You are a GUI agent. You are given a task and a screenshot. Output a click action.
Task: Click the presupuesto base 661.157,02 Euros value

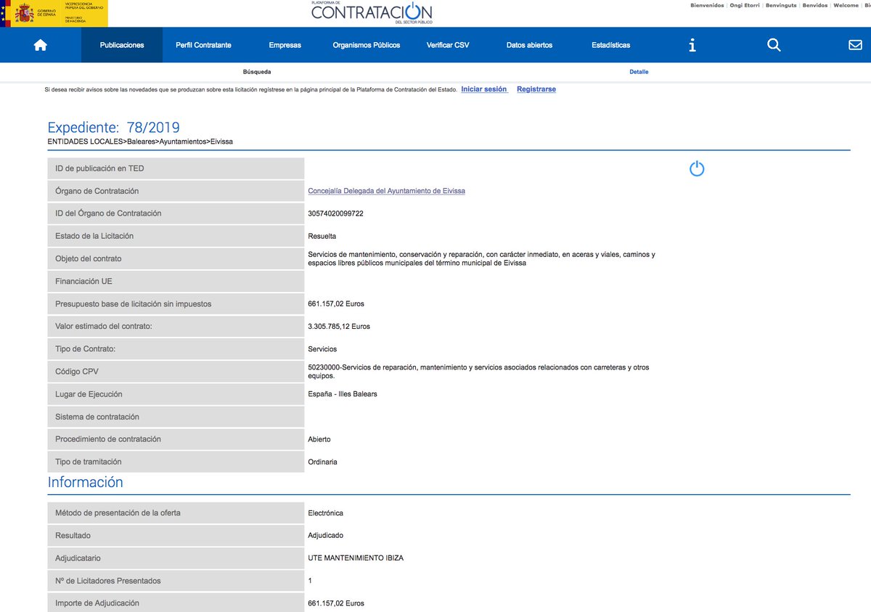click(x=336, y=303)
